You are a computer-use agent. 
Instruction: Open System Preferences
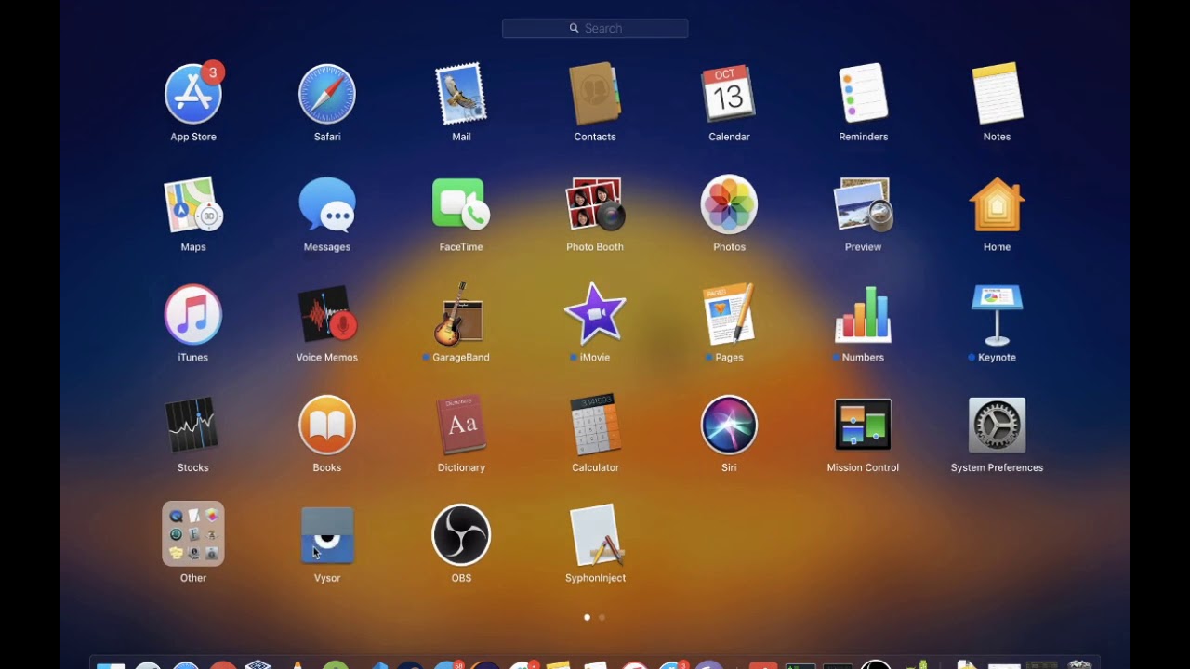point(997,425)
